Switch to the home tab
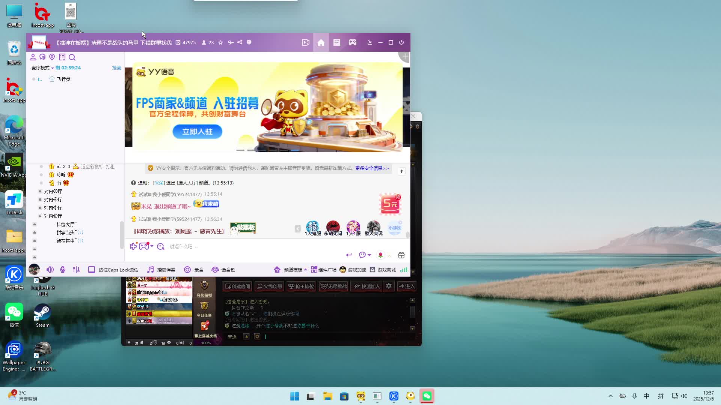Viewport: 721px width, 405px height. (x=321, y=42)
